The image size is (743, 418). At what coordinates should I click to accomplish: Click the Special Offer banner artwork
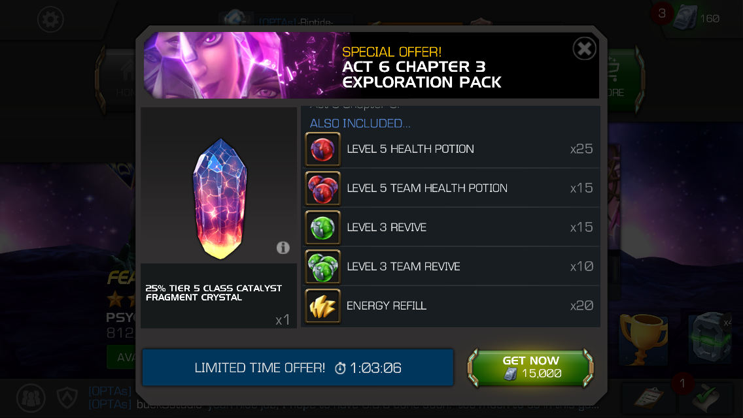click(x=247, y=65)
